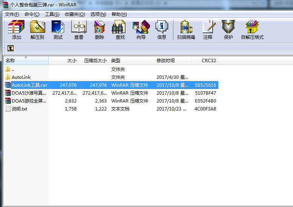Click the Delete (删除) toolbar icon
Viewport: 293px width, 207px height.
(100, 27)
